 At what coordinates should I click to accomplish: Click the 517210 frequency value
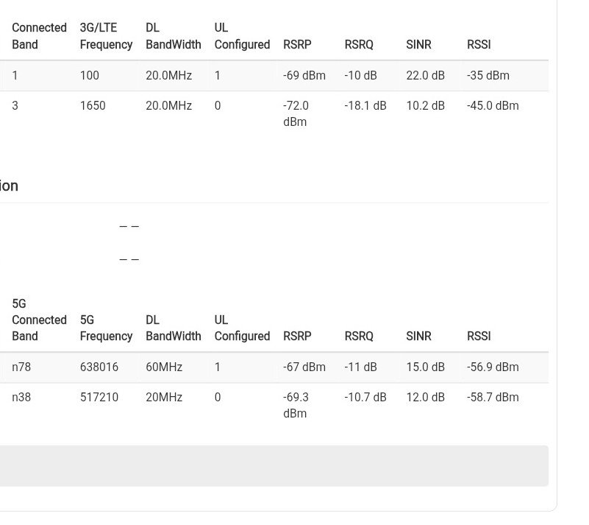99,397
